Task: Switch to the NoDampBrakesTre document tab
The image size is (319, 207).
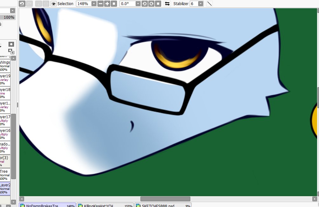Action: (47, 205)
